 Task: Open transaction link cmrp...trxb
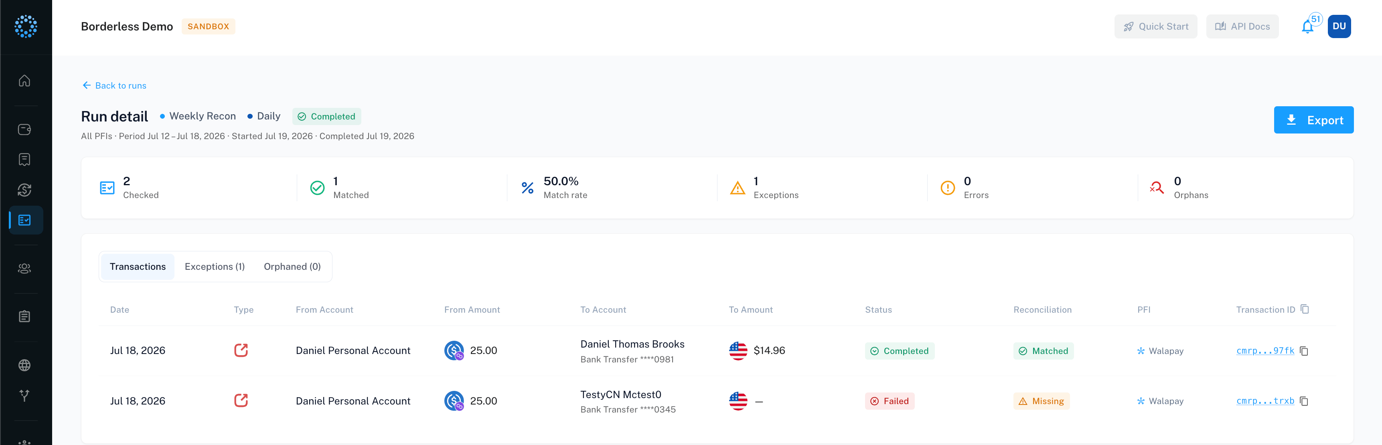1265,401
